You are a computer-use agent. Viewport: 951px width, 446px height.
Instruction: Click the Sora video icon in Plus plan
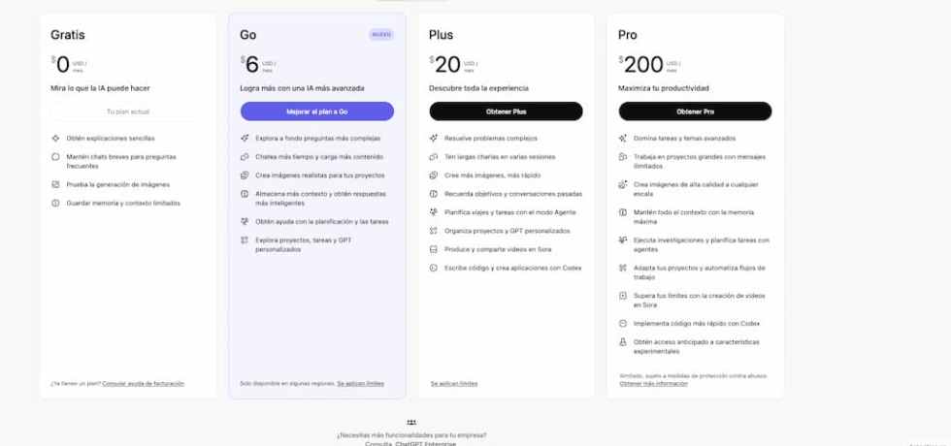434,249
